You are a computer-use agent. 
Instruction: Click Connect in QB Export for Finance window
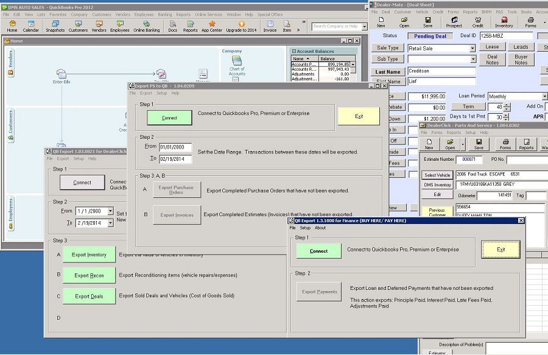318,251
